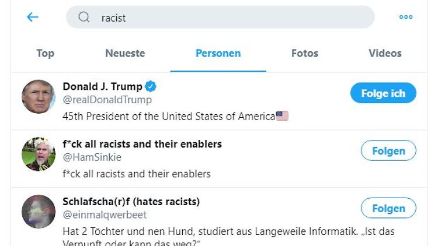Open the 'Donald J. Trump' display name link
The width and height of the screenshot is (438, 246).
point(102,87)
